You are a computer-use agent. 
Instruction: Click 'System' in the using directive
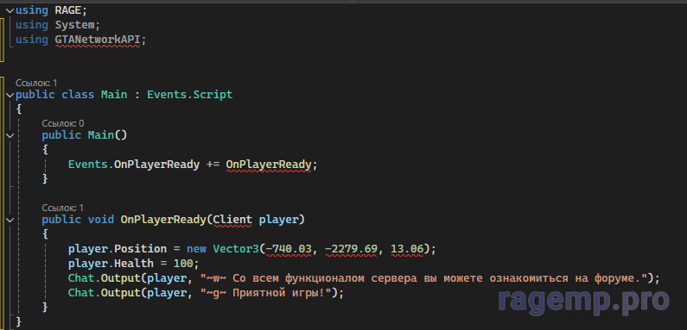click(74, 25)
